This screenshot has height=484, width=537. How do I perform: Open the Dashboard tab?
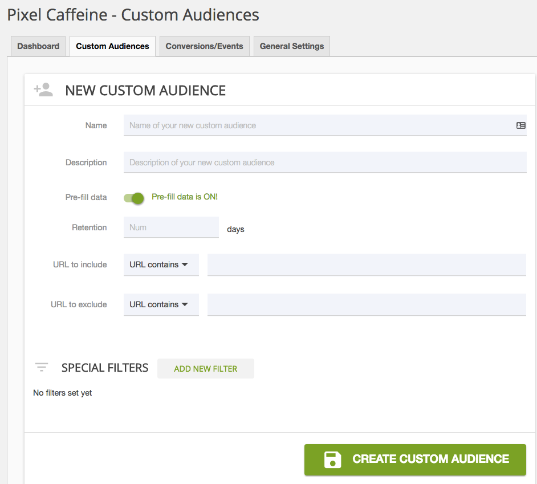tap(38, 46)
